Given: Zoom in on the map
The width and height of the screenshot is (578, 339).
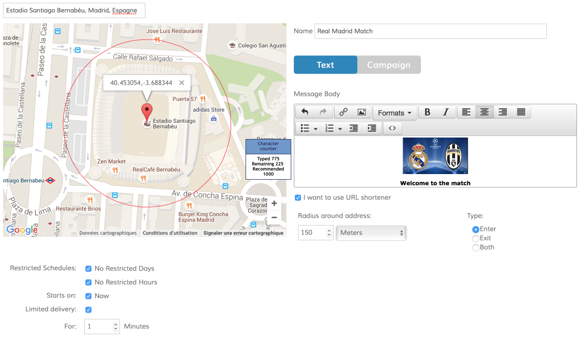Looking at the screenshot, I should tap(274, 204).
